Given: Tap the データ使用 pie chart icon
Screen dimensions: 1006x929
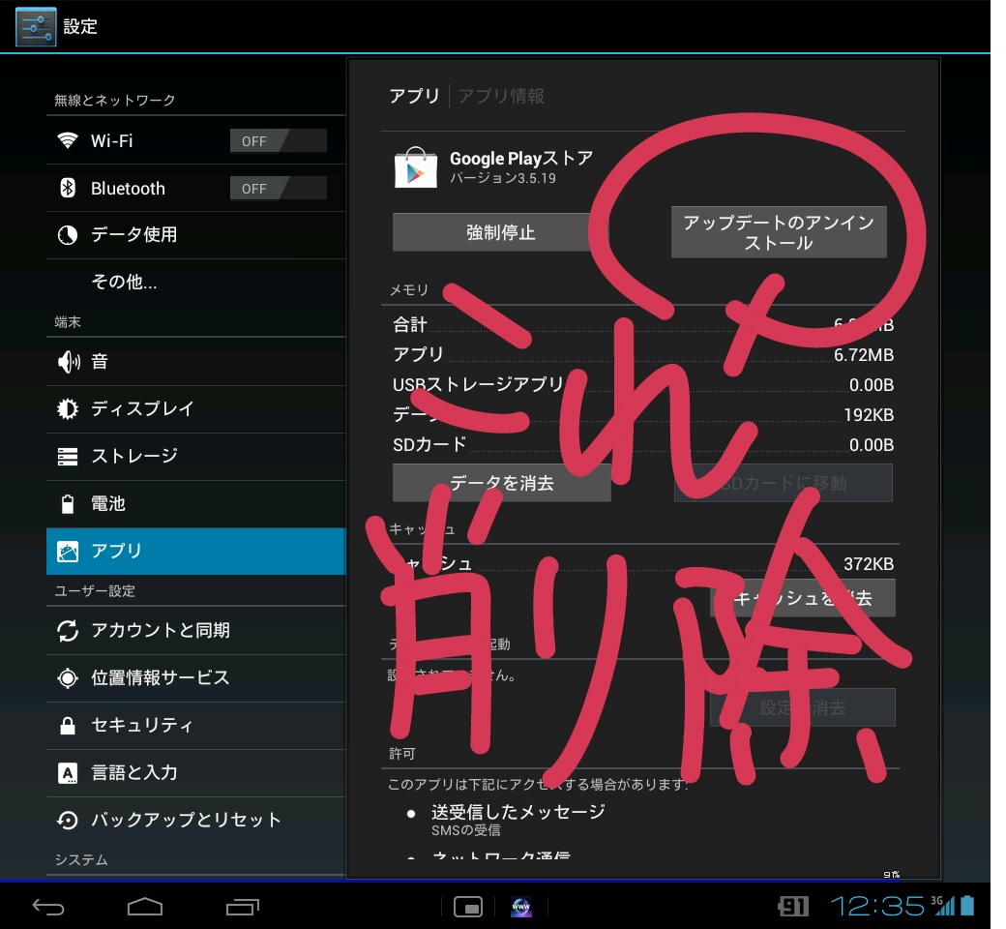Looking at the screenshot, I should (x=68, y=235).
